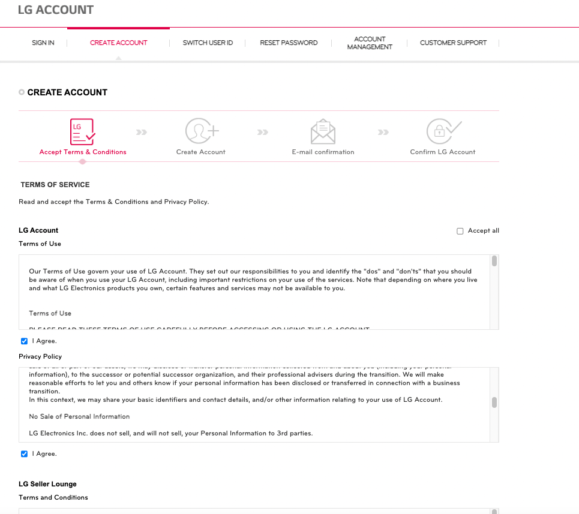
Task: Uncheck I Agree under Terms of Use
Action: (x=25, y=341)
